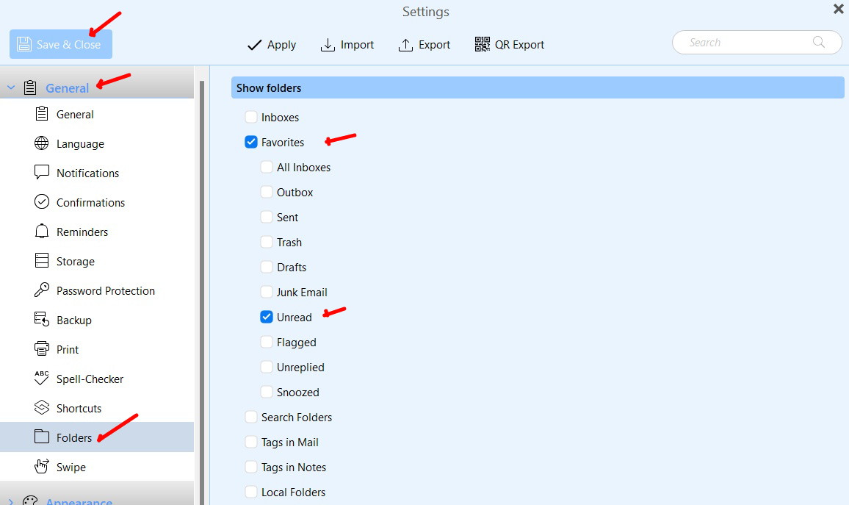Click the Notifications speech bubble icon
This screenshot has width=849, height=505.
42,172
